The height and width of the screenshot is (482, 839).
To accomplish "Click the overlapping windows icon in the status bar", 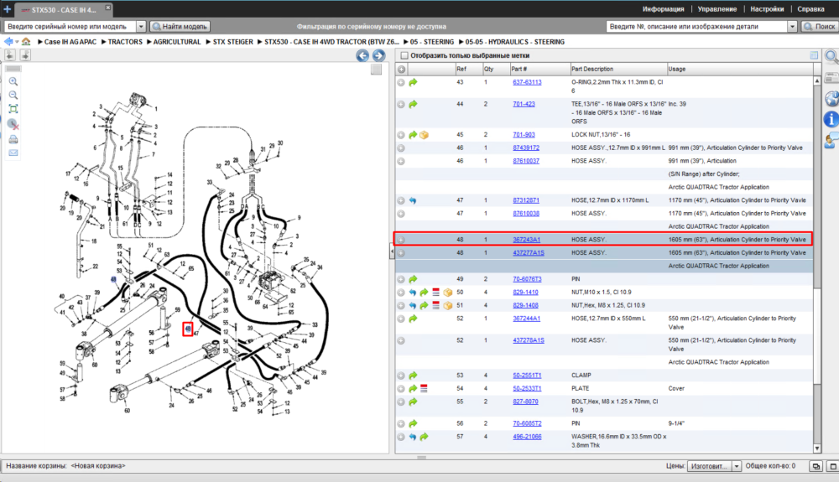I will pyautogui.click(x=816, y=467).
